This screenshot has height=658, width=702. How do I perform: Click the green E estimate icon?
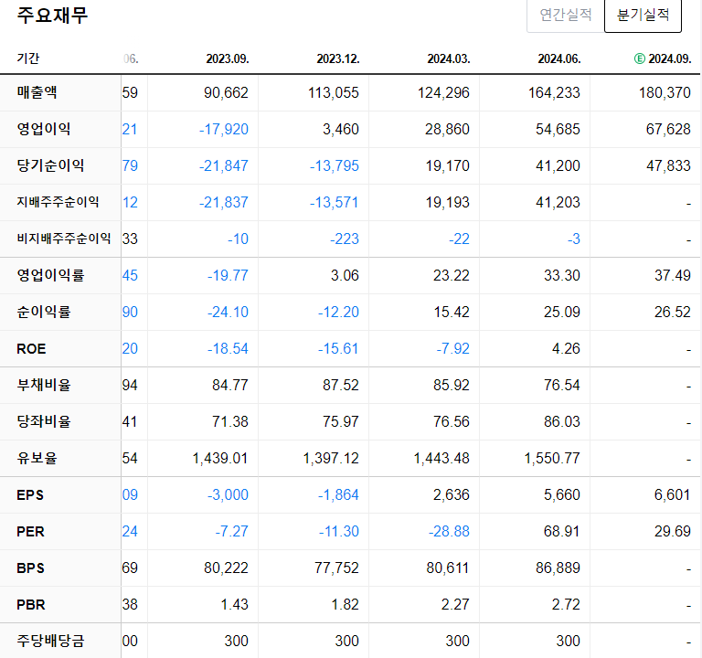click(640, 58)
